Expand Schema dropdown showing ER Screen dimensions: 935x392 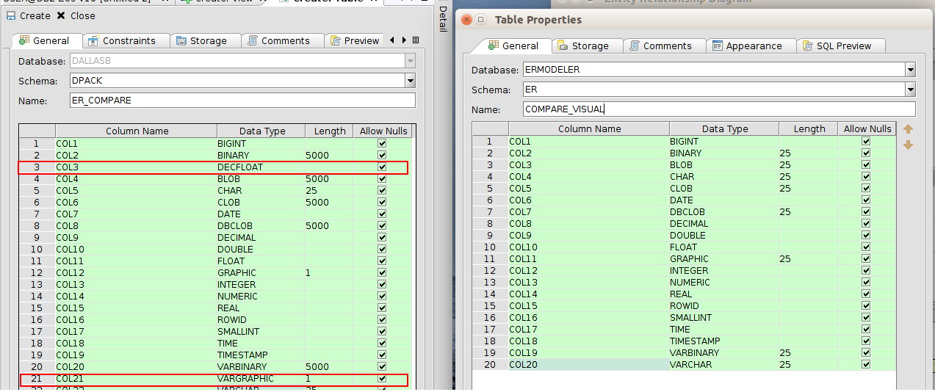pyautogui.click(x=911, y=90)
